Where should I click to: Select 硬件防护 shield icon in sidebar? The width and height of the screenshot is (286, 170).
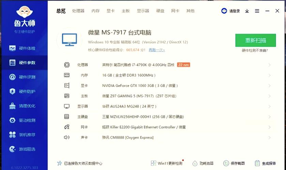point(13,91)
